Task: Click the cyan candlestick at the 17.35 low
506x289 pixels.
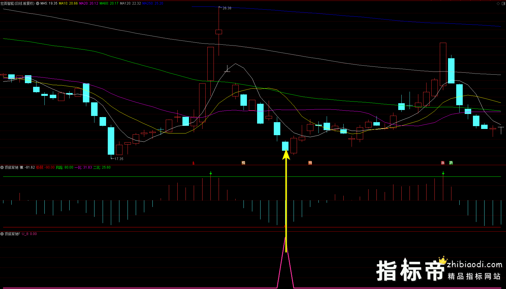Action: [x=111, y=141]
